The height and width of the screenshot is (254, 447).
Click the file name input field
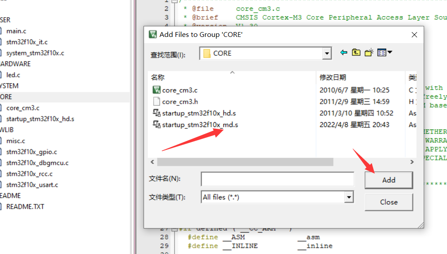[x=277, y=179]
